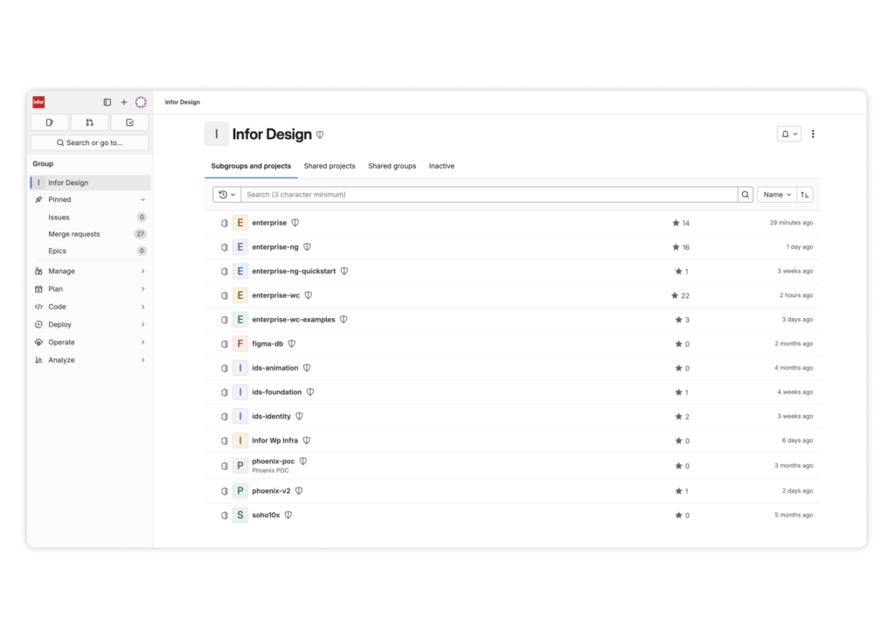Click the star icon for soho10x
The image size is (895, 637).
coord(678,516)
